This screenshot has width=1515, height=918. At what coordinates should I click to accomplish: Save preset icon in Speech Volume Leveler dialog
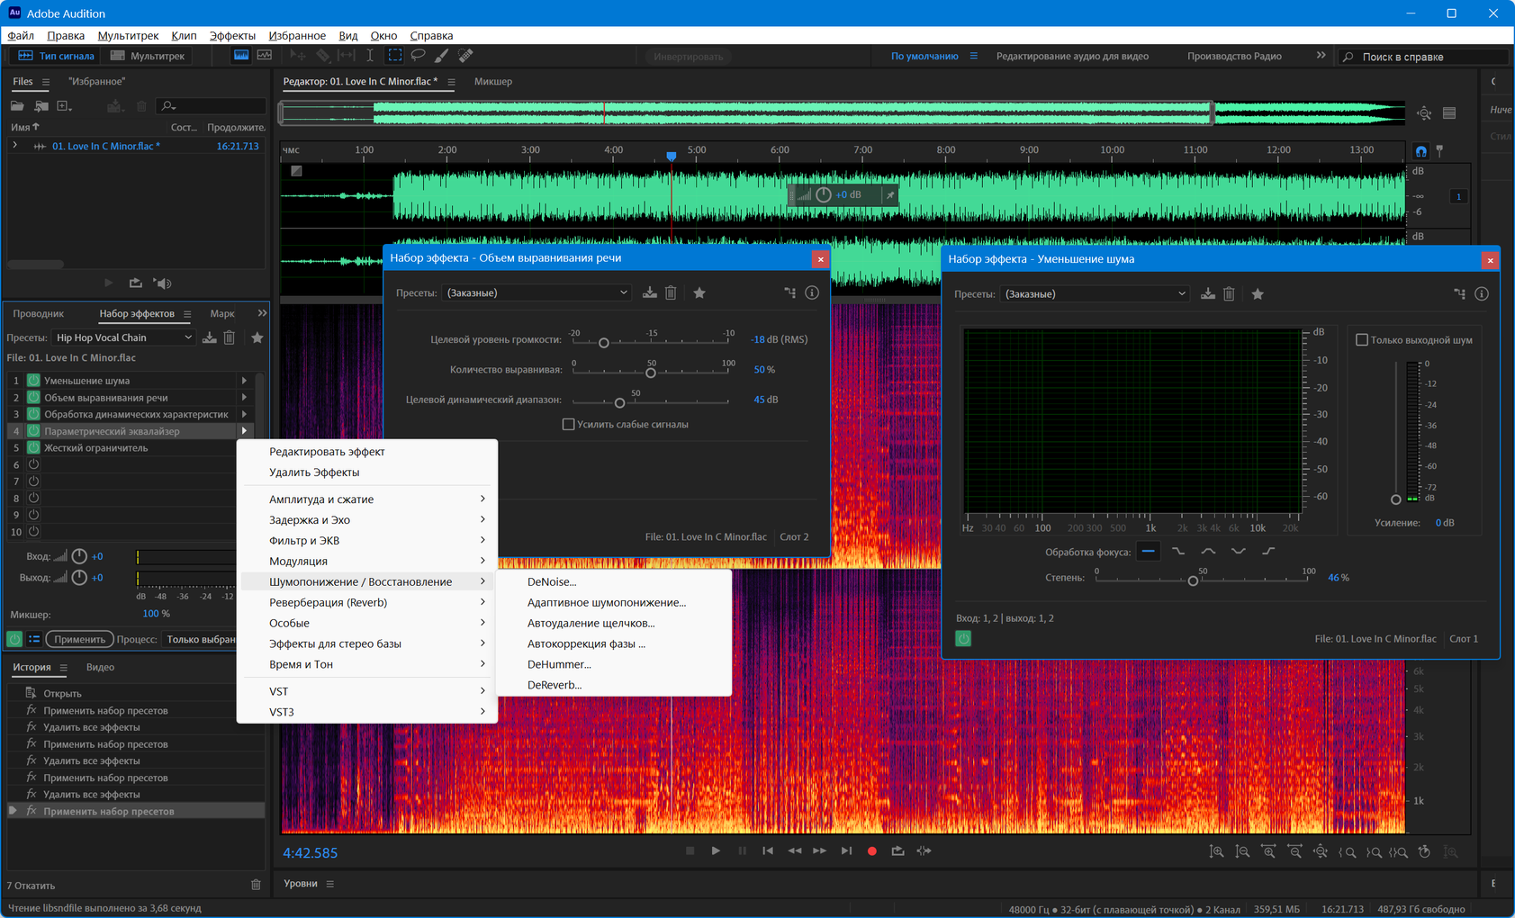650,292
